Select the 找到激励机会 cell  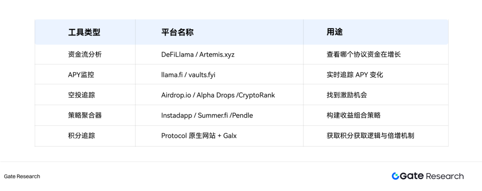click(346, 95)
